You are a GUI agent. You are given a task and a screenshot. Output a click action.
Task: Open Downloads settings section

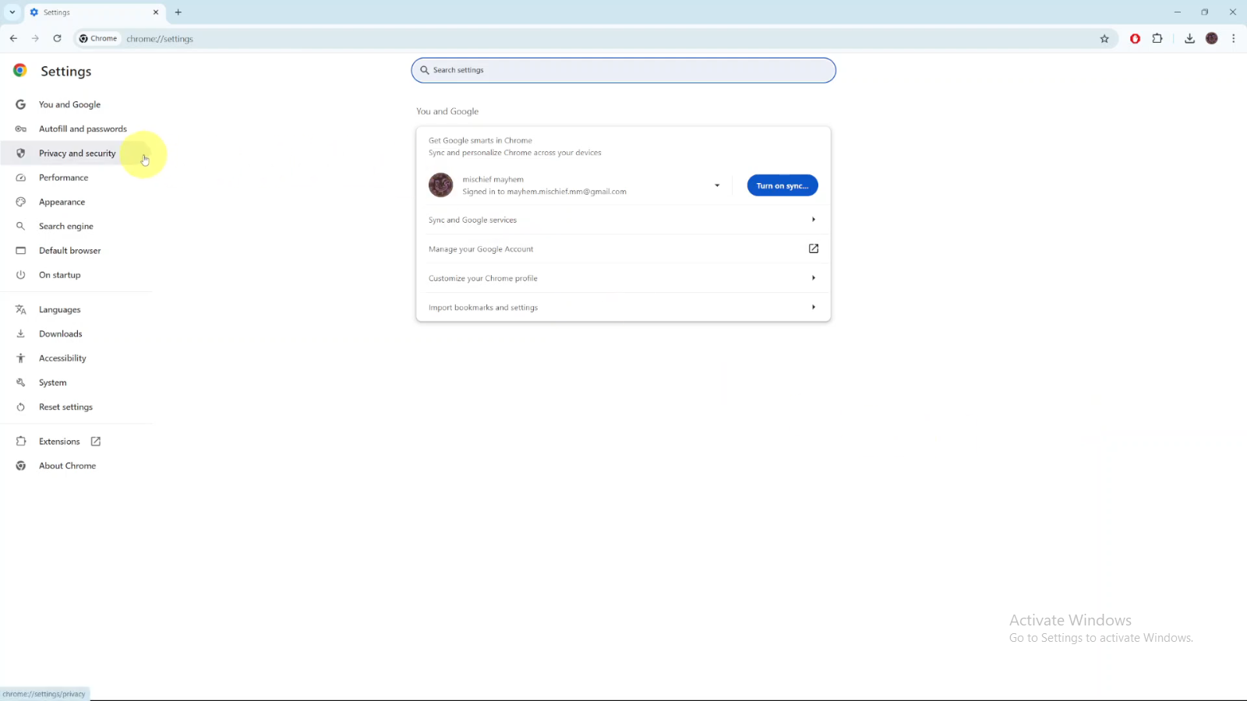point(78,333)
